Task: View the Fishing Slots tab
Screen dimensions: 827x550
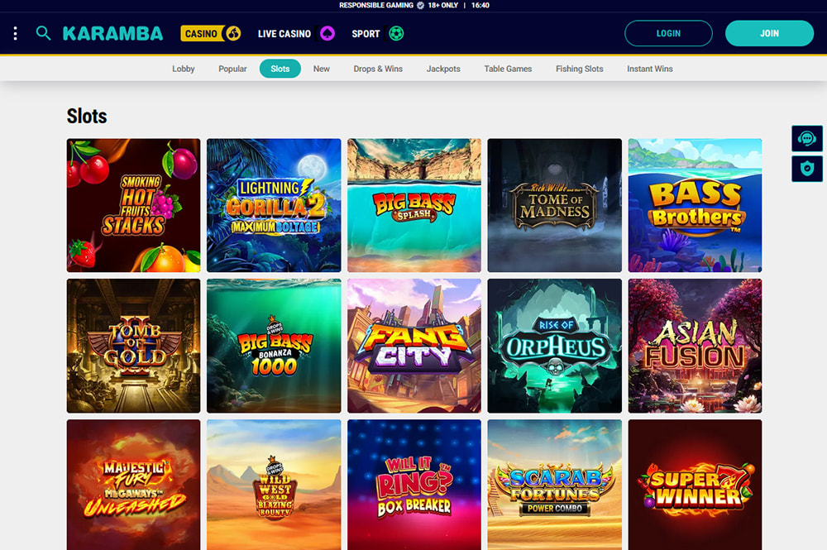Action: (580, 69)
